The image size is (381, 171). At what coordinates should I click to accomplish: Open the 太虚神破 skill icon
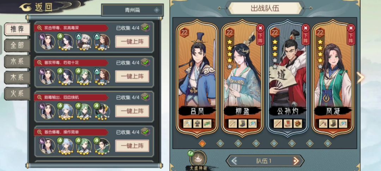(x=198, y=158)
